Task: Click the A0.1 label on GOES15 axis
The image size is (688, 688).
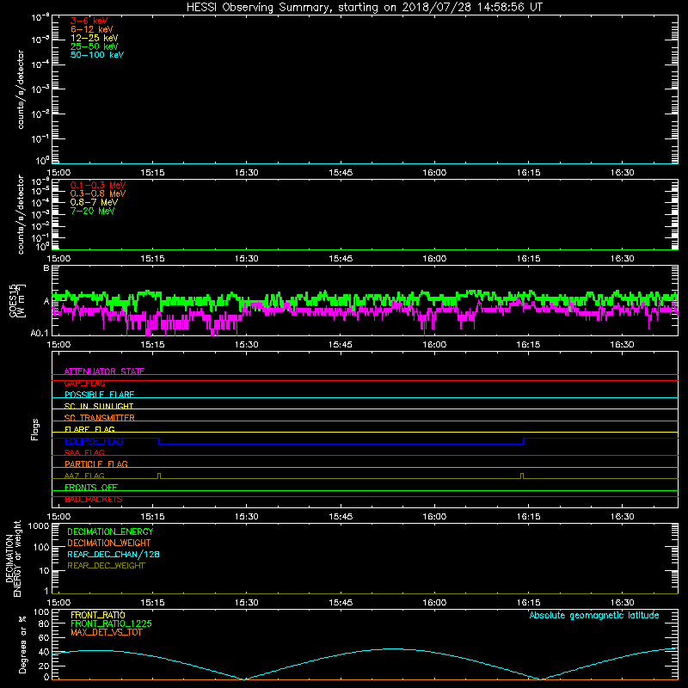Action: (x=40, y=334)
